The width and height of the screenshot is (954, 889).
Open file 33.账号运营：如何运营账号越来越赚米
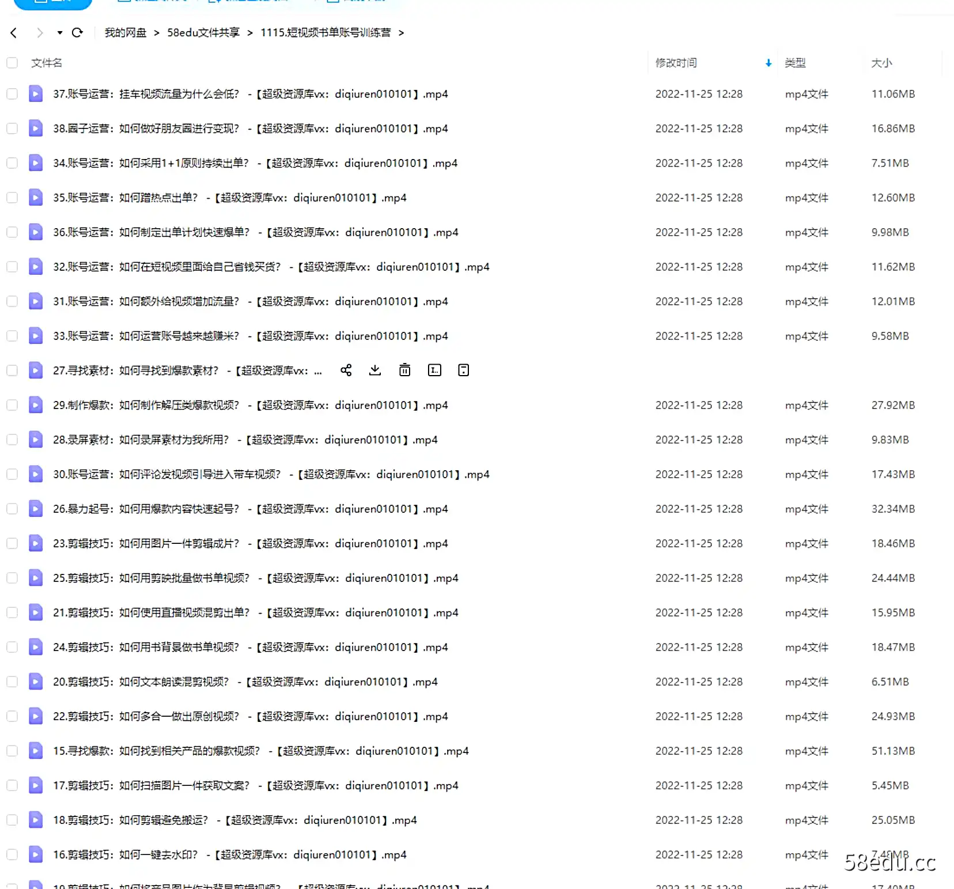click(x=251, y=336)
